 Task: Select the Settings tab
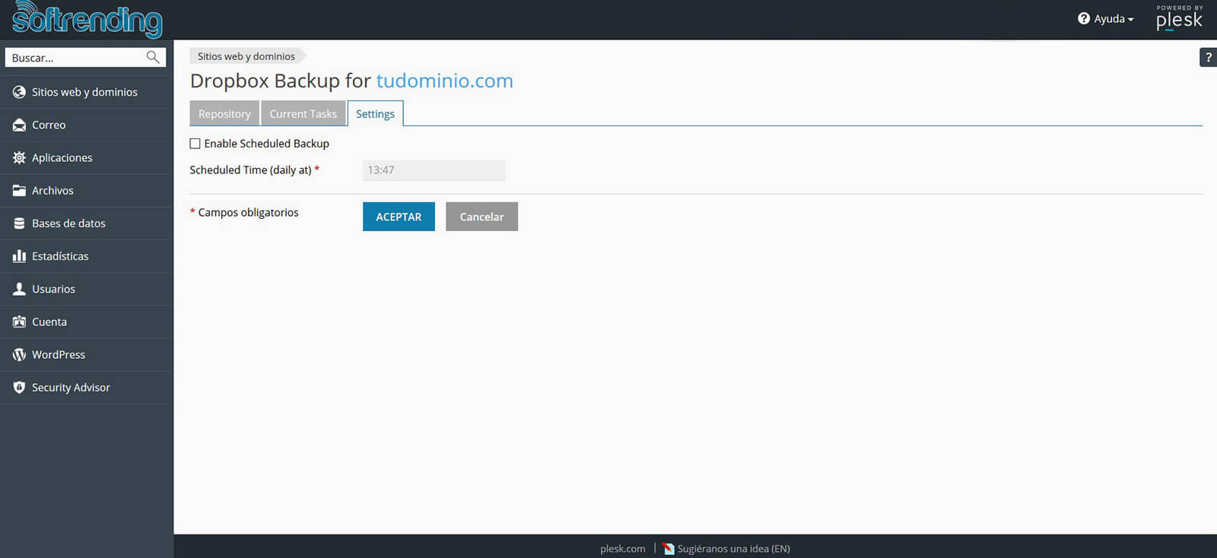tap(375, 113)
